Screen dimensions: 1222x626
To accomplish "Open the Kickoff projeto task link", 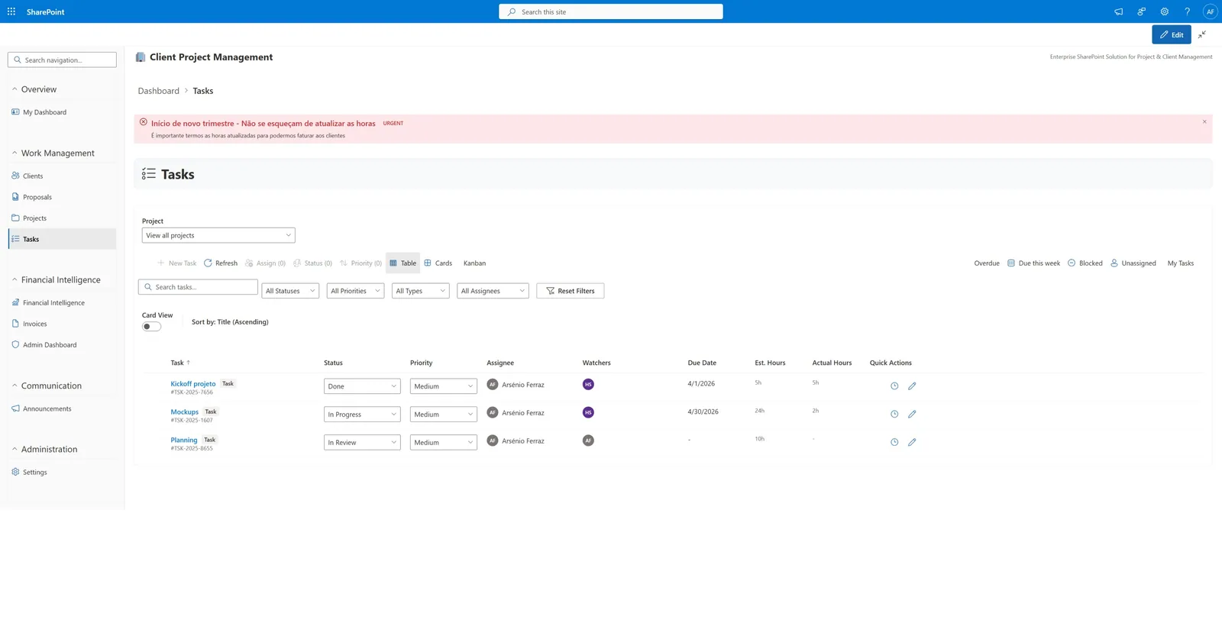I will (193, 383).
